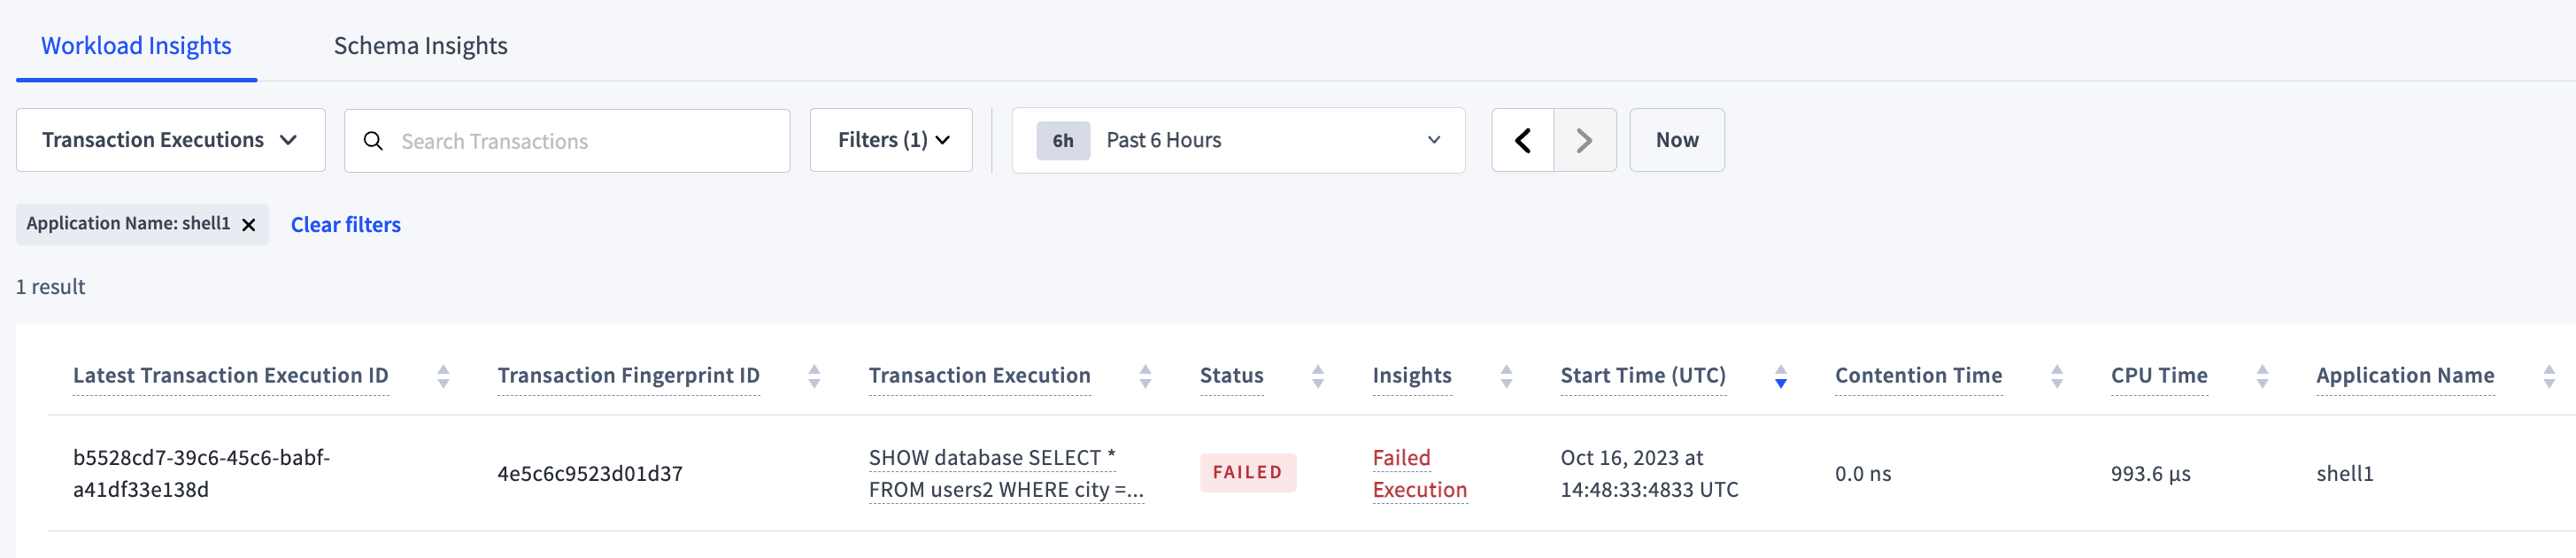Open the Filters (1) dropdown
Viewport: 2576px width, 558px height.
coord(890,140)
